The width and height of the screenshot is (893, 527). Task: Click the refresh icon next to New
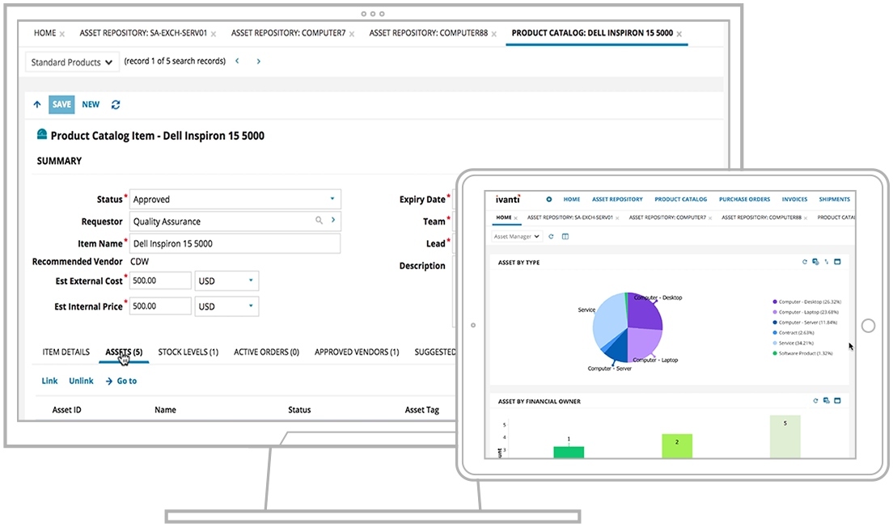[116, 105]
